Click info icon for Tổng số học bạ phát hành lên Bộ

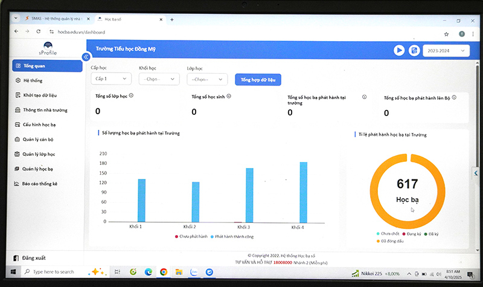pyautogui.click(x=454, y=97)
